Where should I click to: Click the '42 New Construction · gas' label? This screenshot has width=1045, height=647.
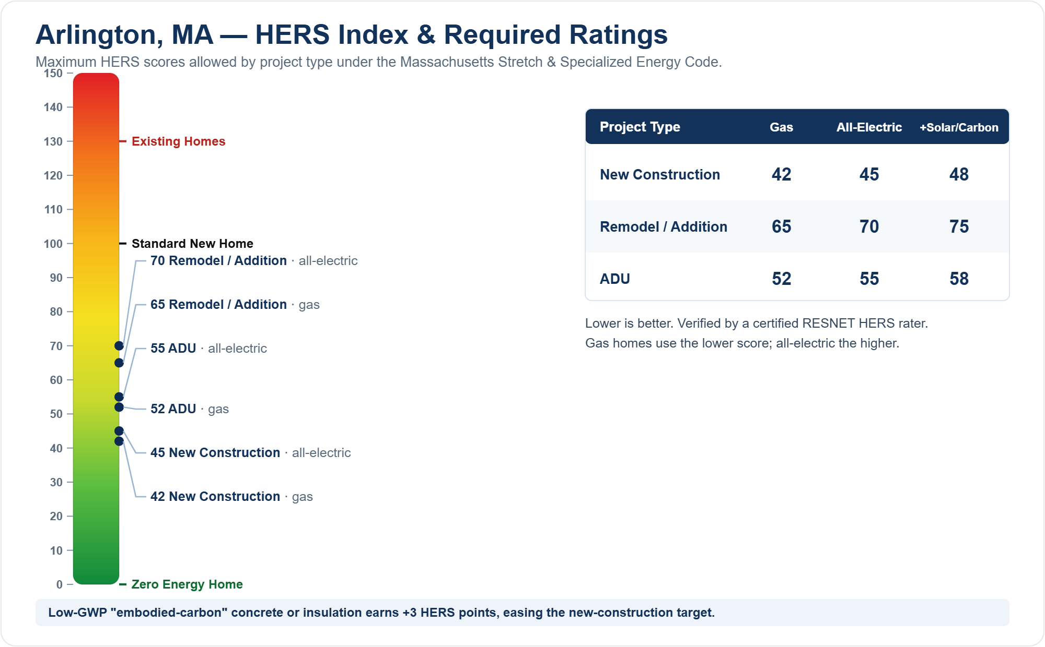pos(231,497)
